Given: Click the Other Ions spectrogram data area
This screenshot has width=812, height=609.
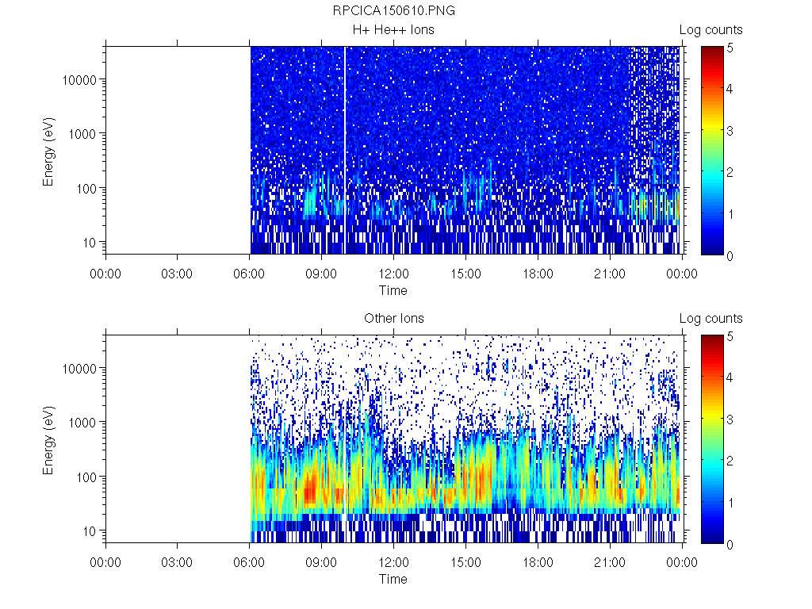Looking at the screenshot, I should coord(465,439).
